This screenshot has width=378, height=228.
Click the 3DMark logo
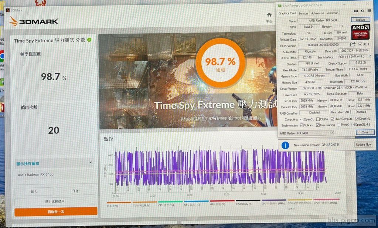(34, 21)
